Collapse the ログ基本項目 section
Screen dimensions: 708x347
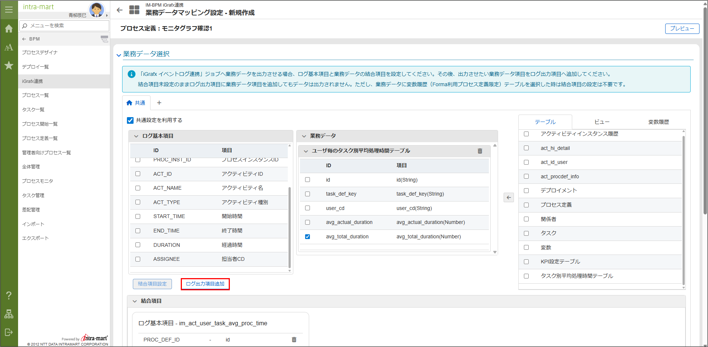click(136, 136)
